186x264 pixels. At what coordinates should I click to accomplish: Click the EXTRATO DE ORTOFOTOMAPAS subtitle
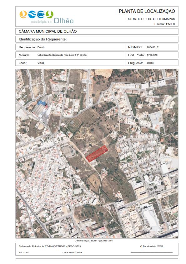pos(150,19)
